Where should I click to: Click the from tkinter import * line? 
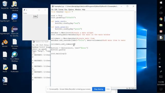point(62,12)
